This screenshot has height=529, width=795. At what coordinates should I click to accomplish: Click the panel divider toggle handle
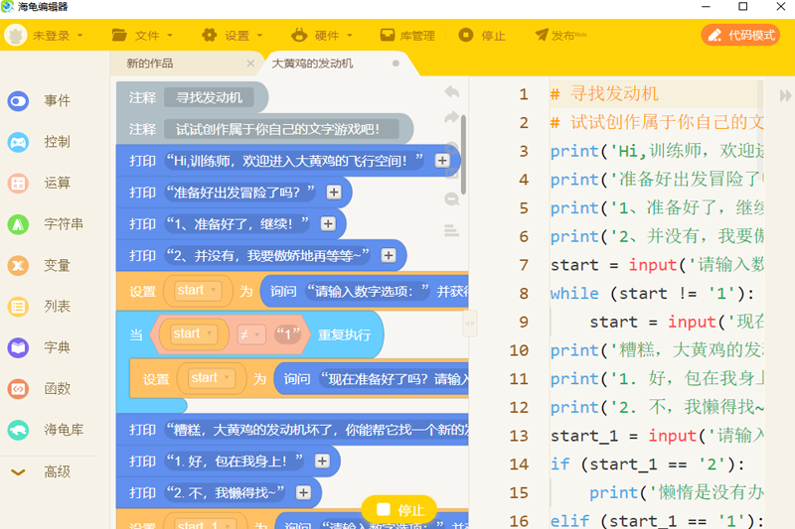470,324
